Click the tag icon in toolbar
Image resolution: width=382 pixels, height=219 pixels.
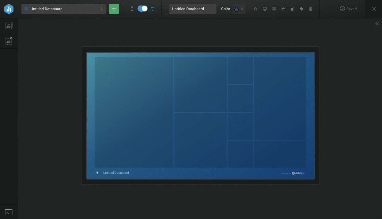[301, 9]
